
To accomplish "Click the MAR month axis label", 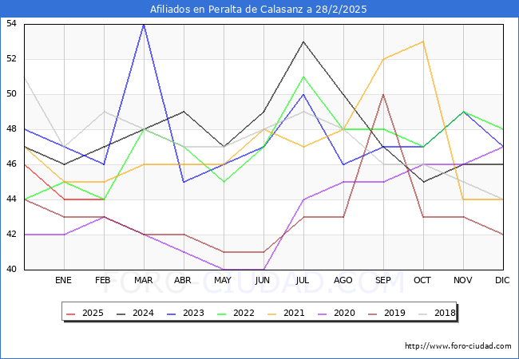I will click(x=143, y=280).
